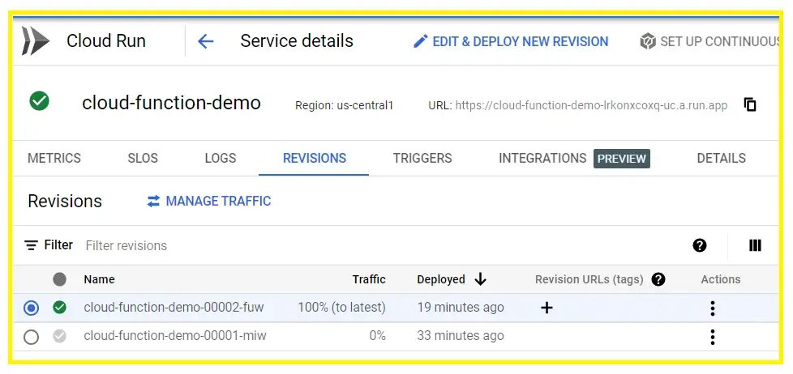
Task: Switch to the SLOs tab
Action: tap(143, 158)
